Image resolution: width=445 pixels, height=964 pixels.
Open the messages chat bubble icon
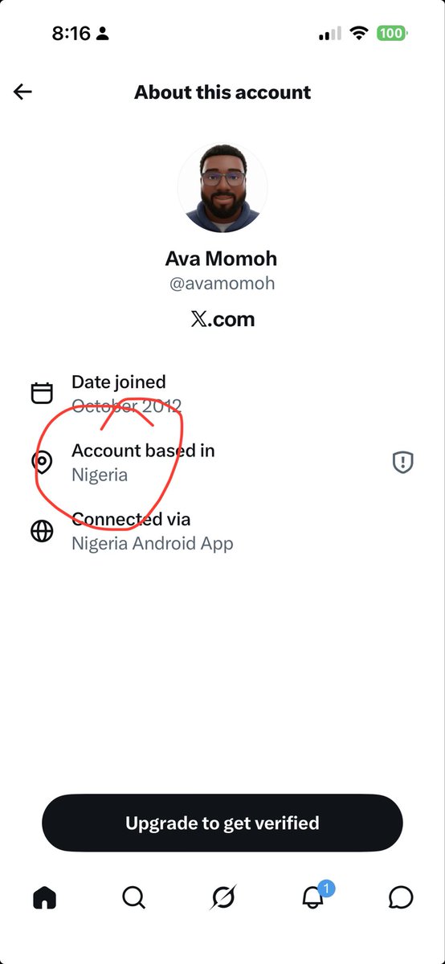(x=401, y=897)
